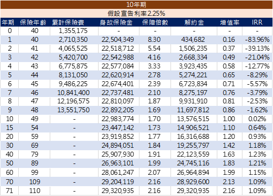Click the 累計保險費 column header
Image resolution: width=273 pixels, height=196 pixels.
click(68, 22)
